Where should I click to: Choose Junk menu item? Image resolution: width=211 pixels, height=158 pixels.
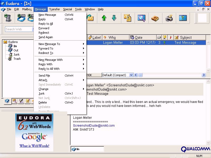pos(60,93)
